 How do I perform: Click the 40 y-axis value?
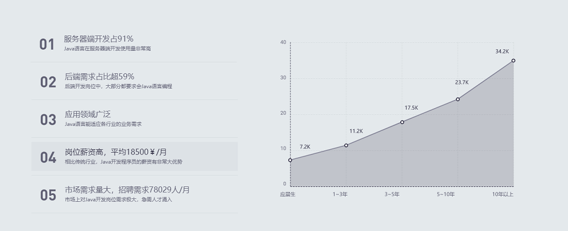pos(283,42)
